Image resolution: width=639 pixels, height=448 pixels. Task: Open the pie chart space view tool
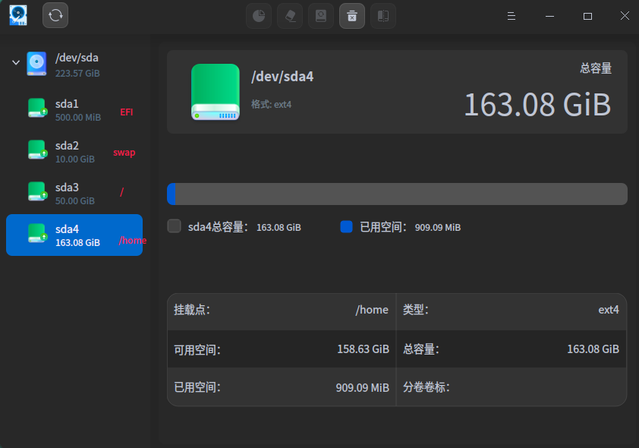tap(258, 15)
